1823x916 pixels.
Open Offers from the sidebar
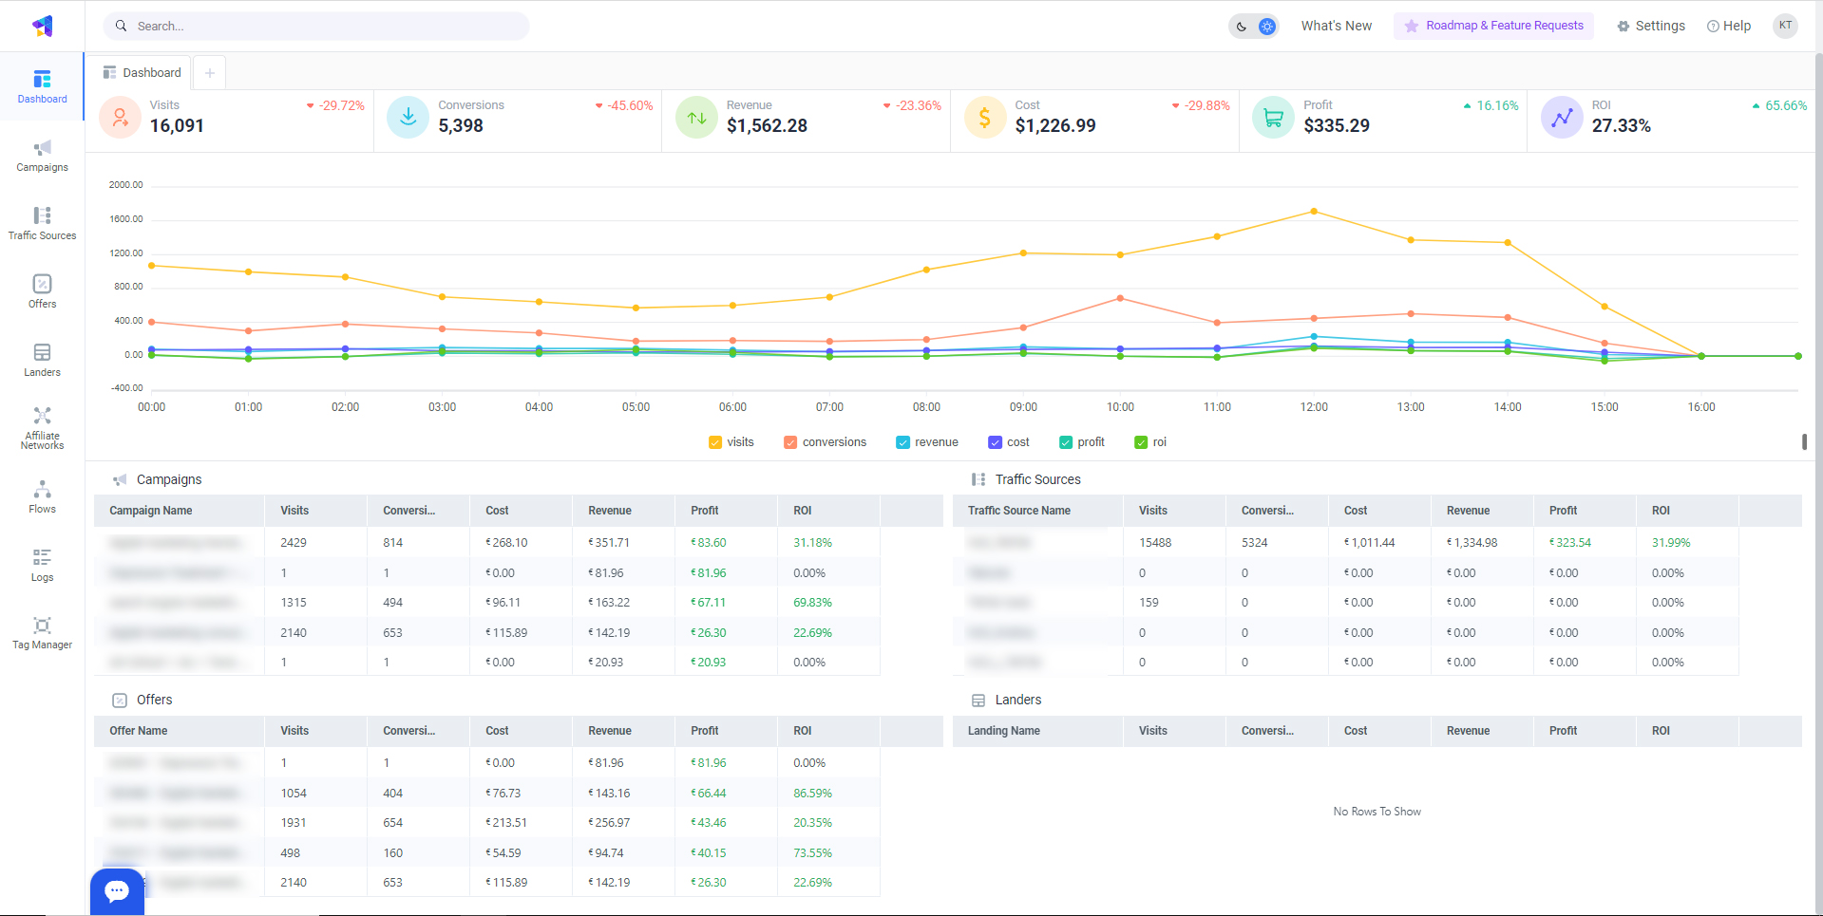pos(42,292)
